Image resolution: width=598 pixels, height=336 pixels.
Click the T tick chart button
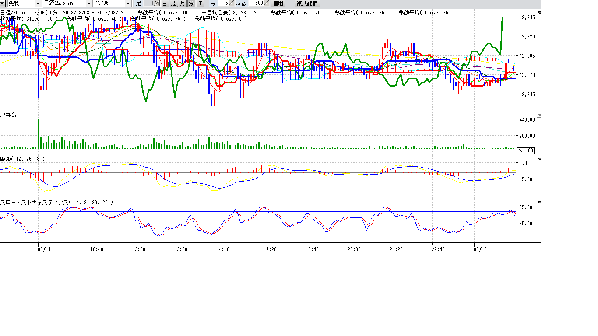click(200, 3)
